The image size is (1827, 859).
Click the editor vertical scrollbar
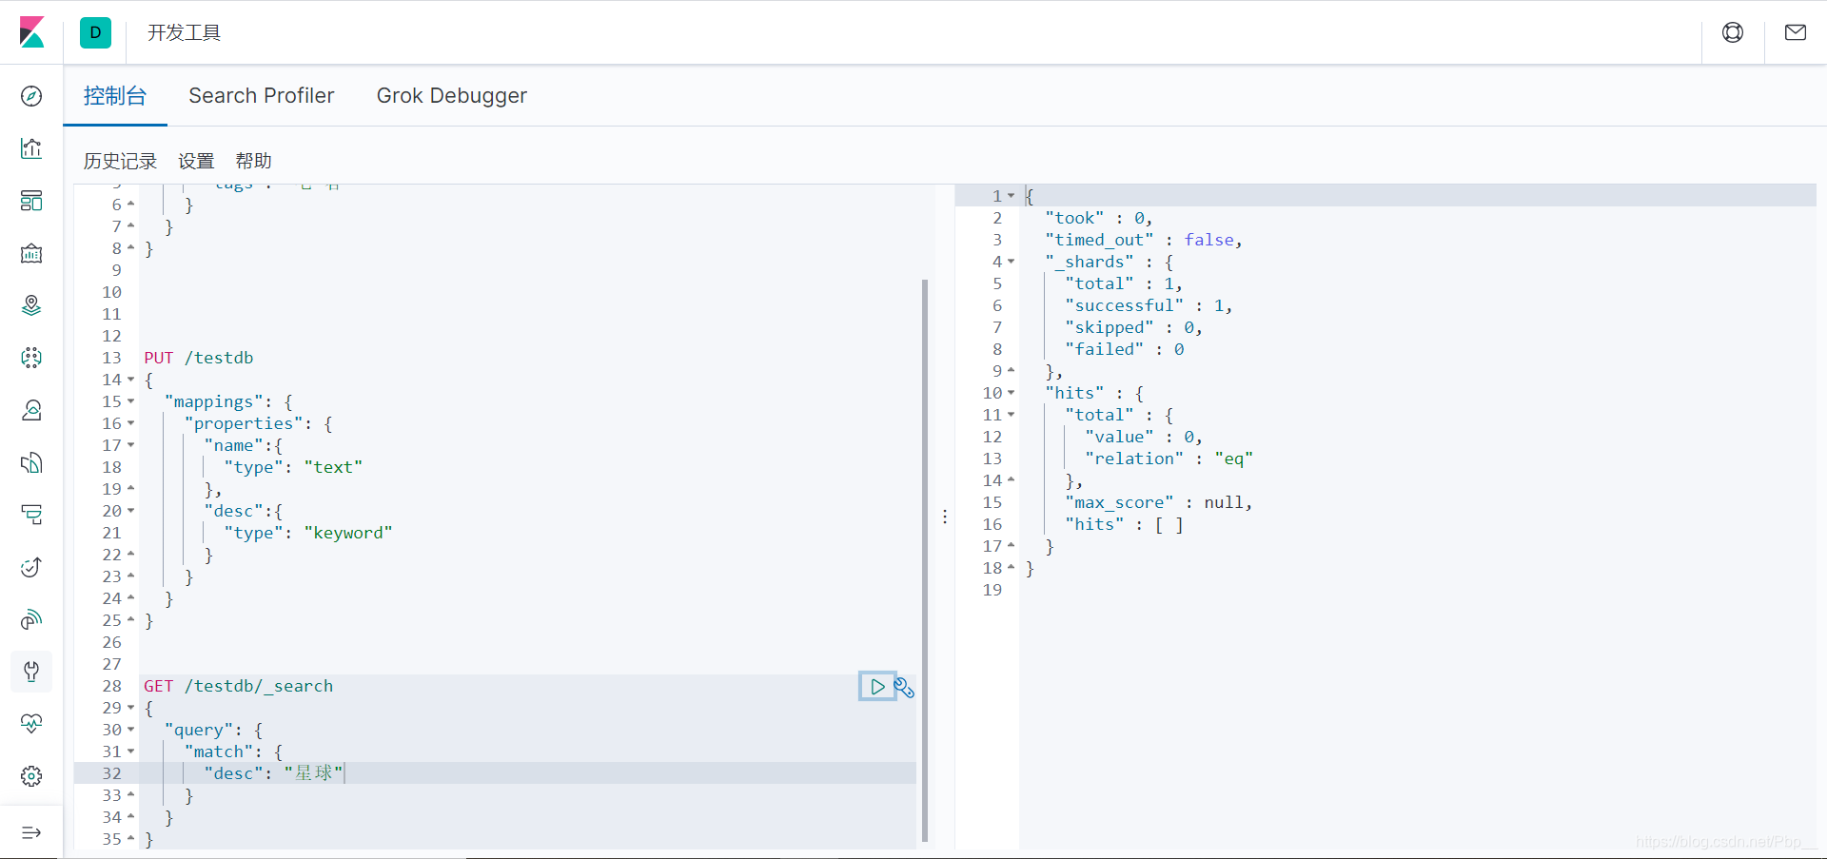click(925, 561)
